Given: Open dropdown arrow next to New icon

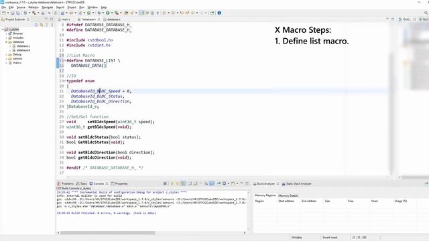Looking at the screenshot, I should (8, 13).
